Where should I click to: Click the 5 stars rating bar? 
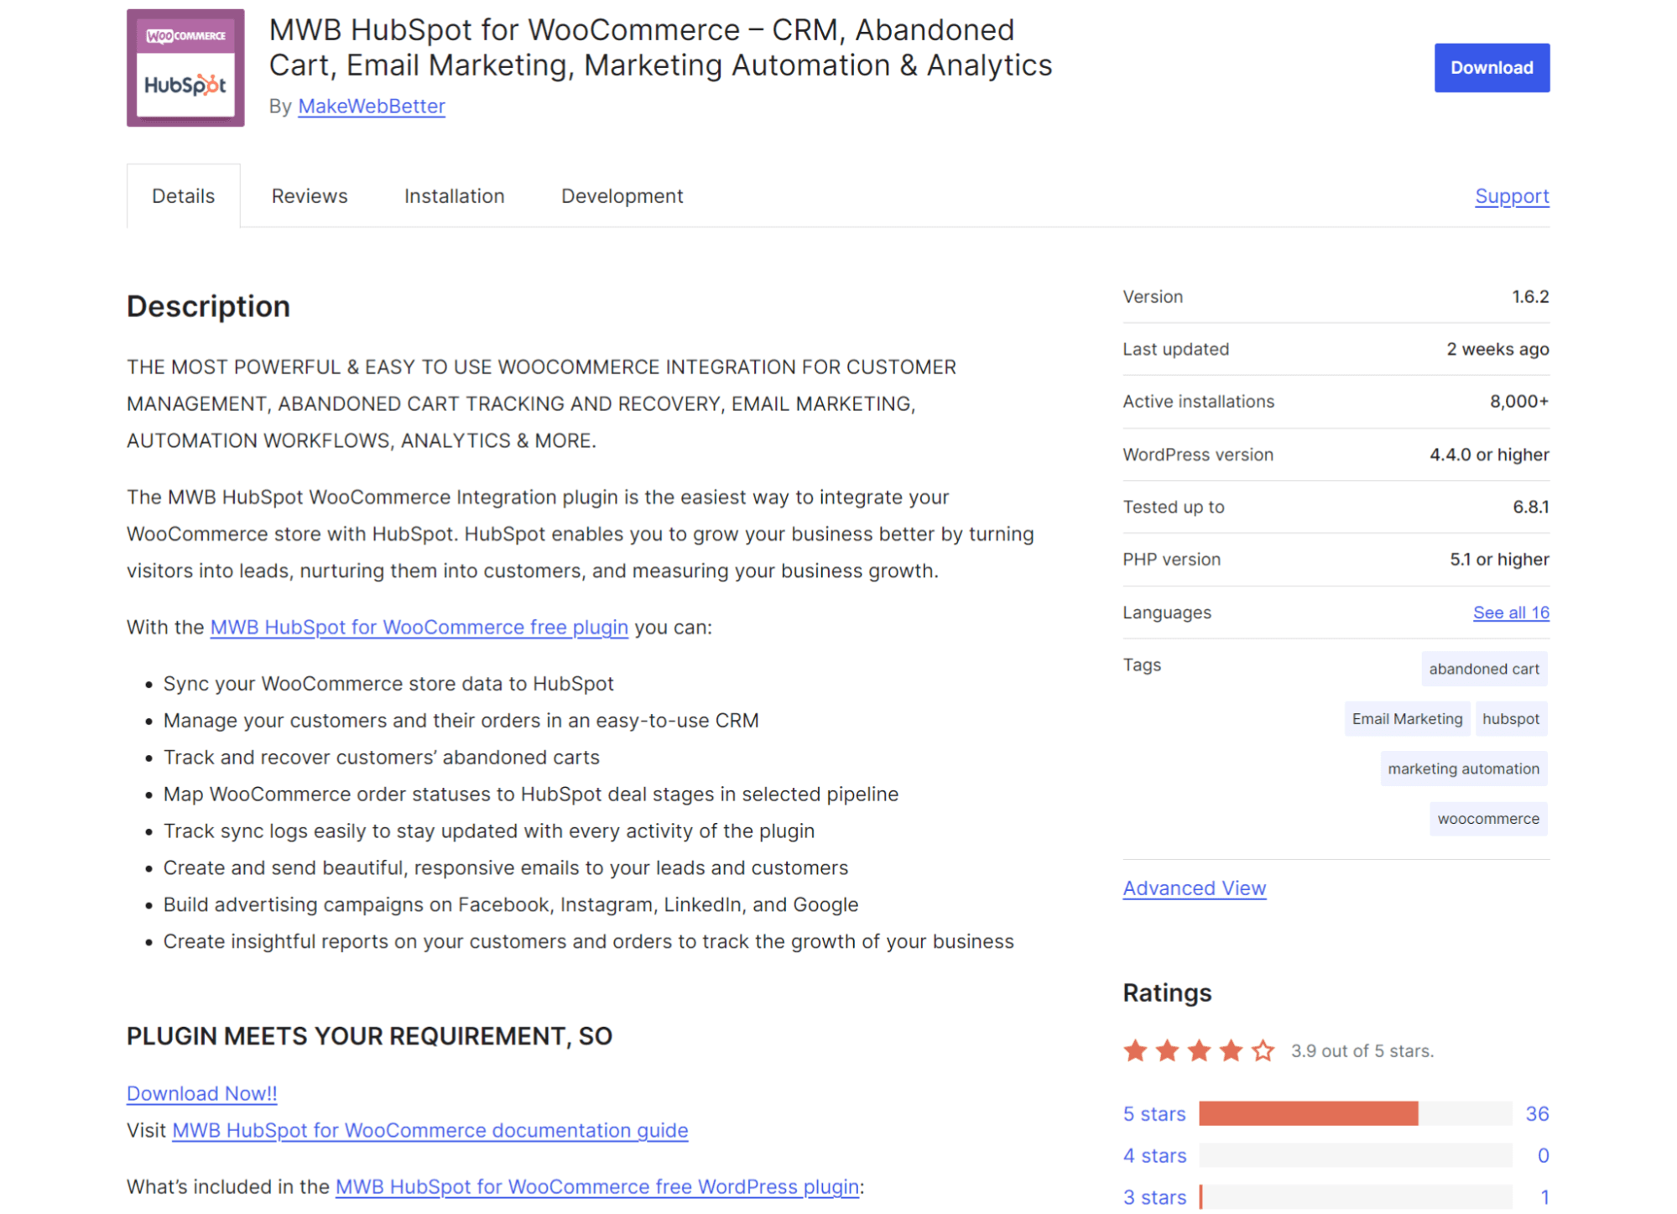(x=1355, y=1114)
